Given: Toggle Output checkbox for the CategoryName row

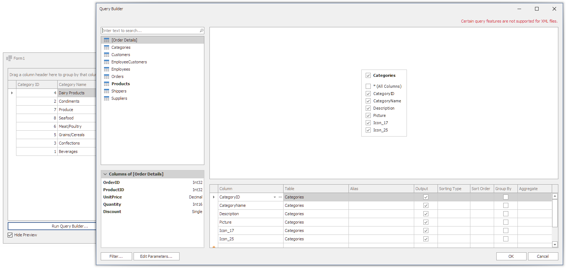Looking at the screenshot, I should click(426, 205).
